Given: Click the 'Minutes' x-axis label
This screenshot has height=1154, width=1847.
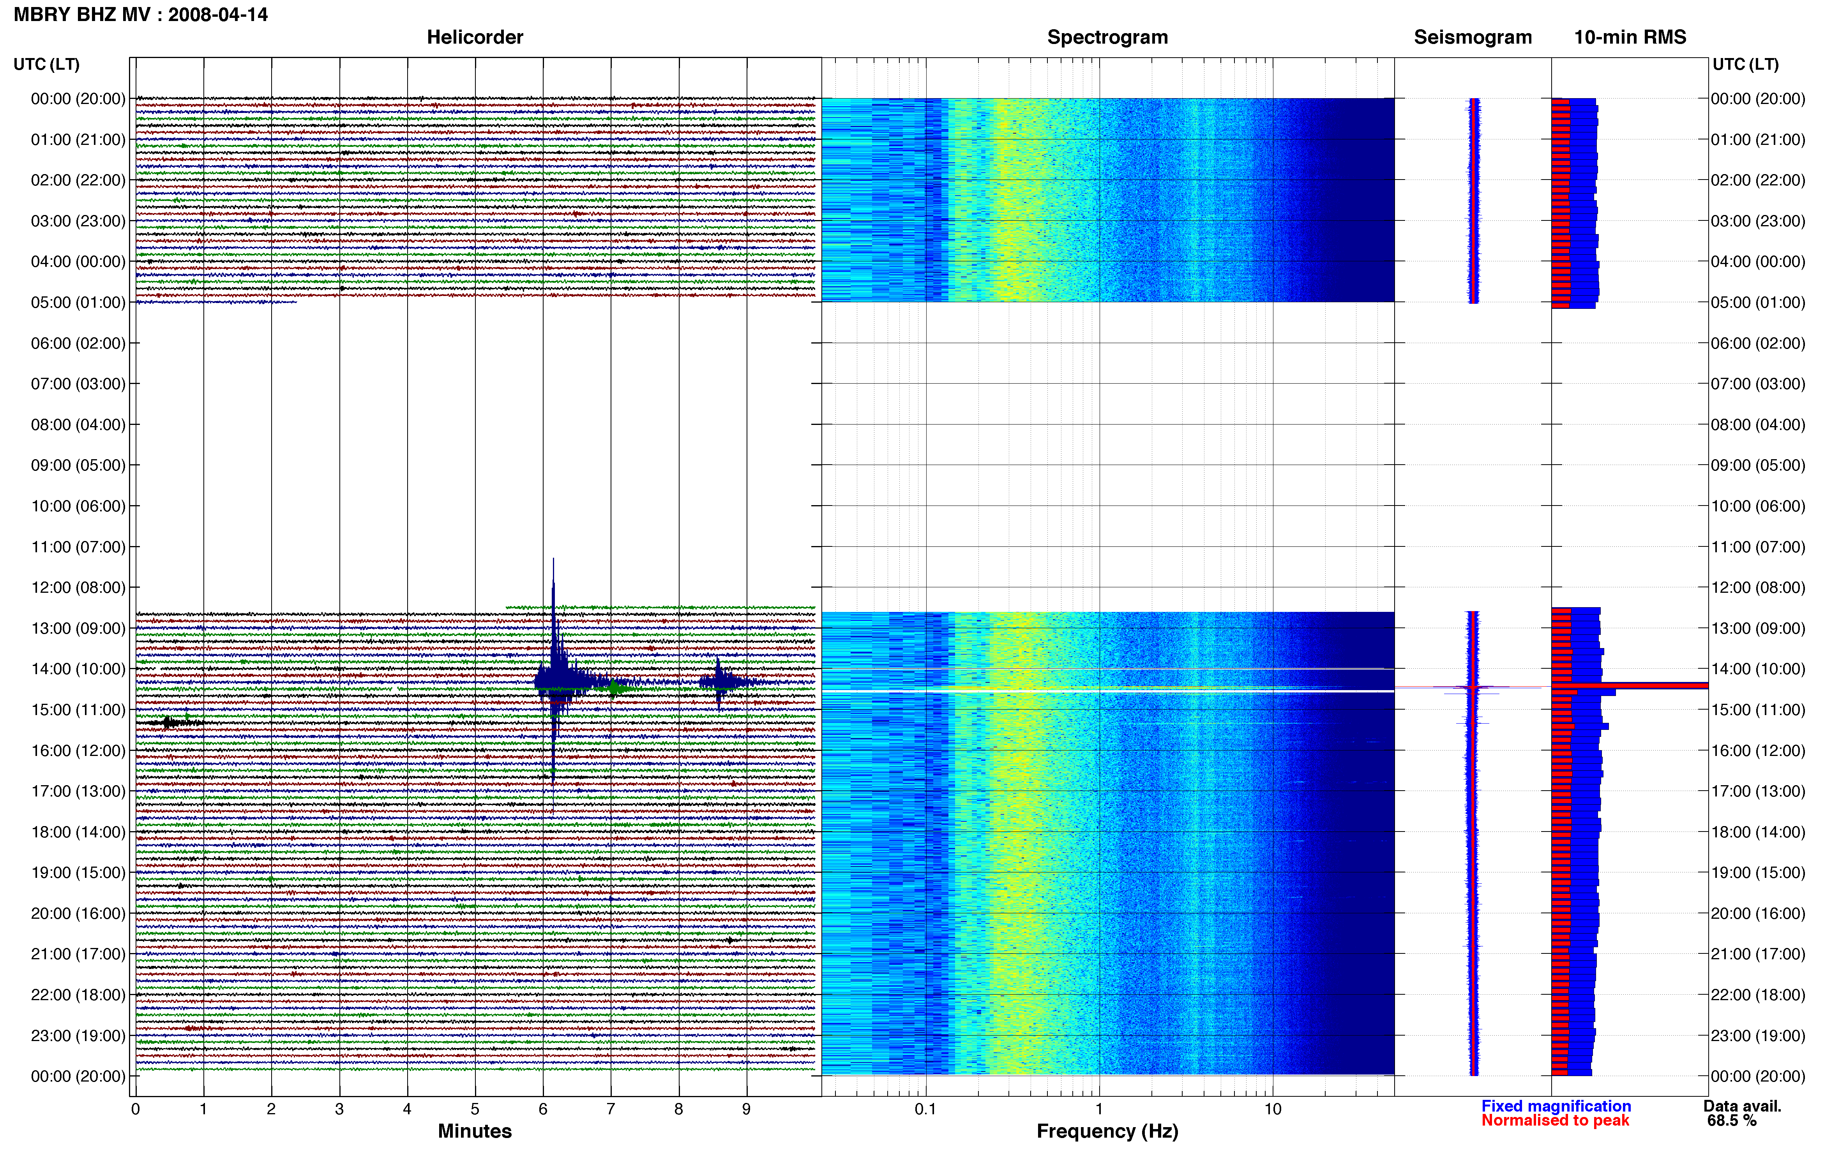Looking at the screenshot, I should [x=474, y=1131].
